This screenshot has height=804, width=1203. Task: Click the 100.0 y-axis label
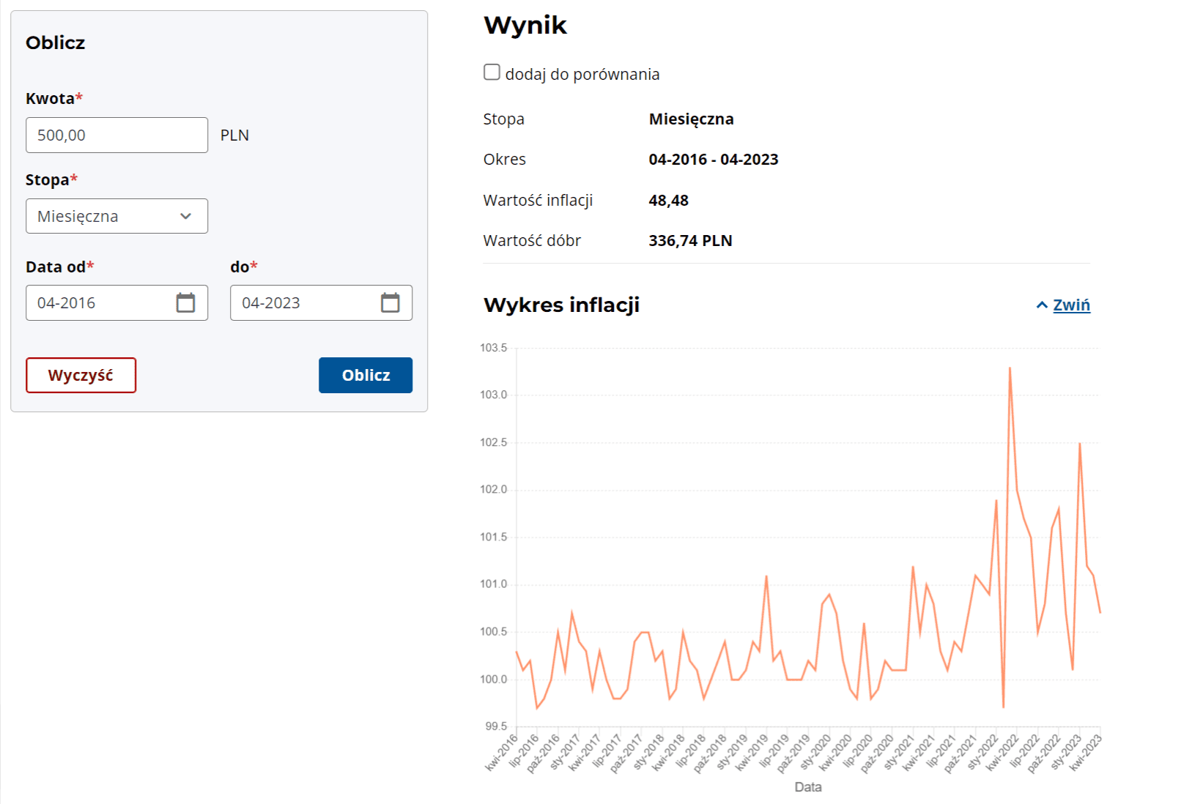point(493,680)
